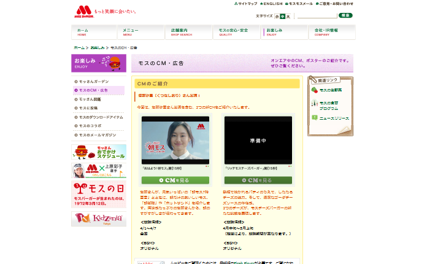Open the ご意見・お問い合わせ link

pyautogui.click(x=334, y=4)
